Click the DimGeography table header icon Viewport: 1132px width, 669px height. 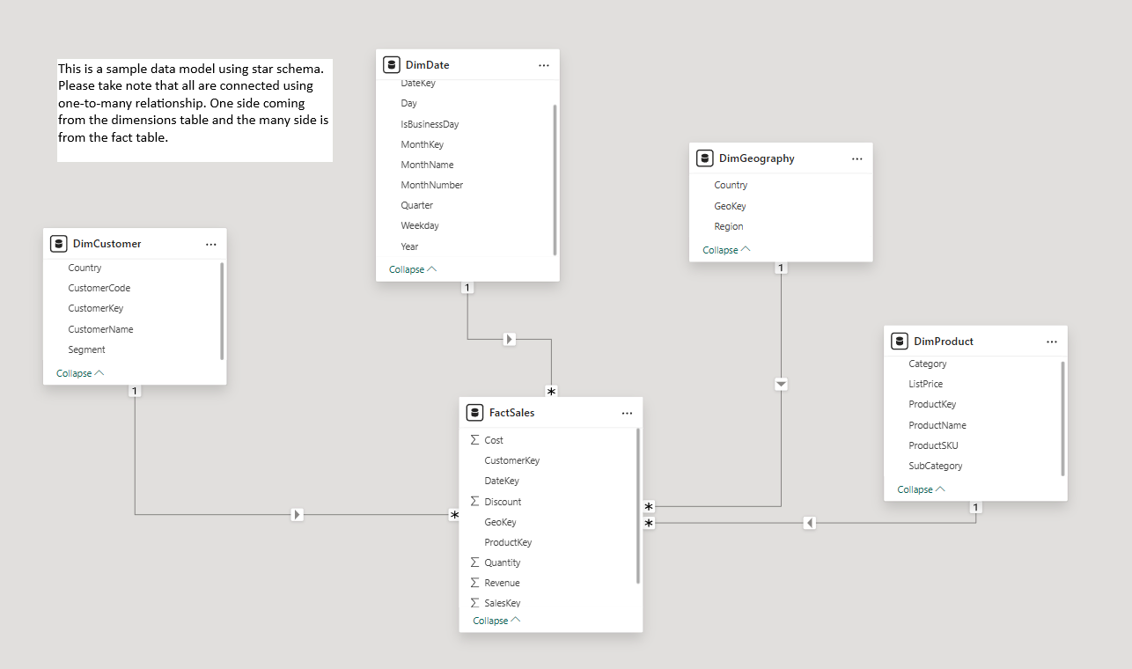[x=705, y=158]
